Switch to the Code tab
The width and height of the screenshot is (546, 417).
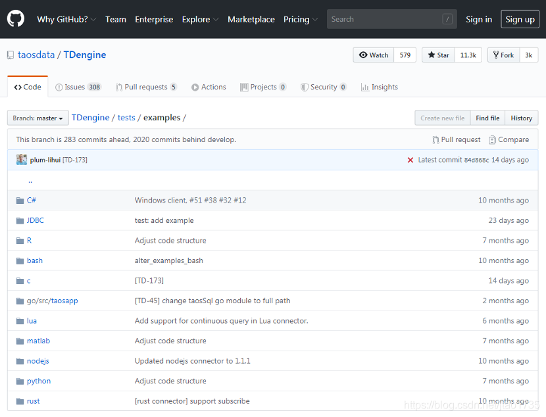28,87
